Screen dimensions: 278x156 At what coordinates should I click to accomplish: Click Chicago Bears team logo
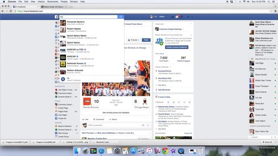(145, 101)
